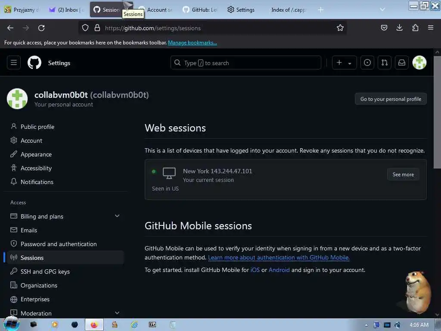Switch to the (2) Inbox tab

click(x=67, y=10)
